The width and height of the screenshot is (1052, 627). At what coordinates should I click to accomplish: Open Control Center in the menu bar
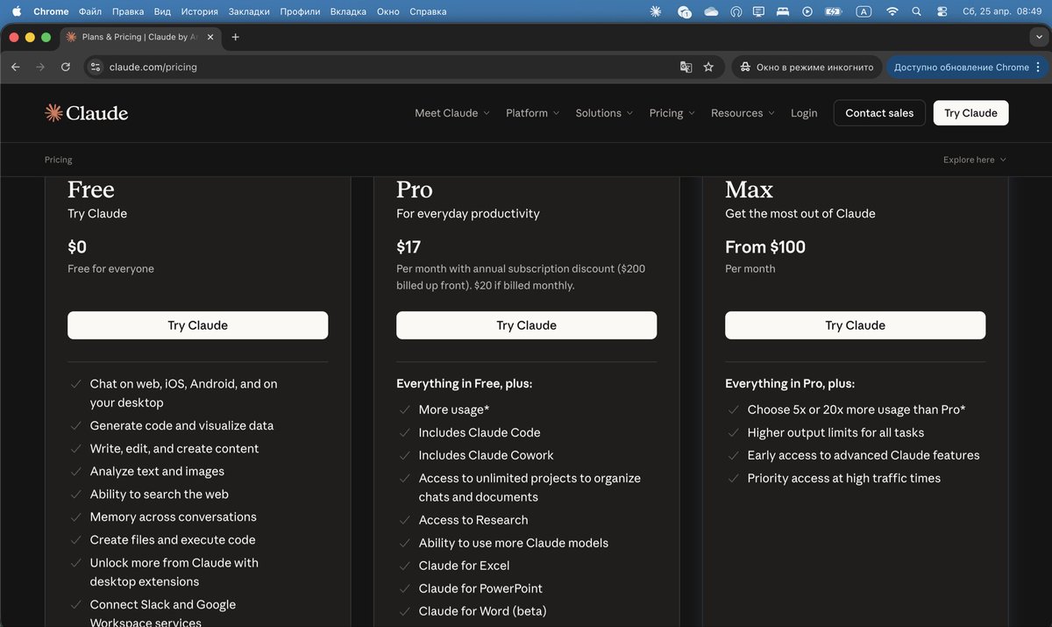[x=942, y=11]
